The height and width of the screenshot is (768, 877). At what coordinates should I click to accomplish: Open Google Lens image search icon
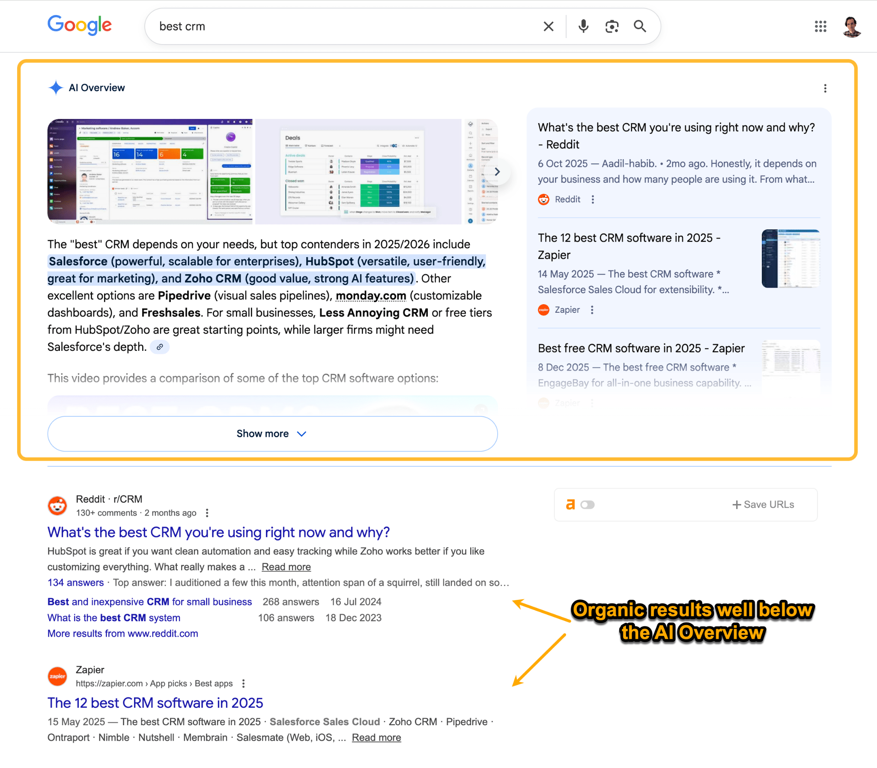(x=612, y=26)
